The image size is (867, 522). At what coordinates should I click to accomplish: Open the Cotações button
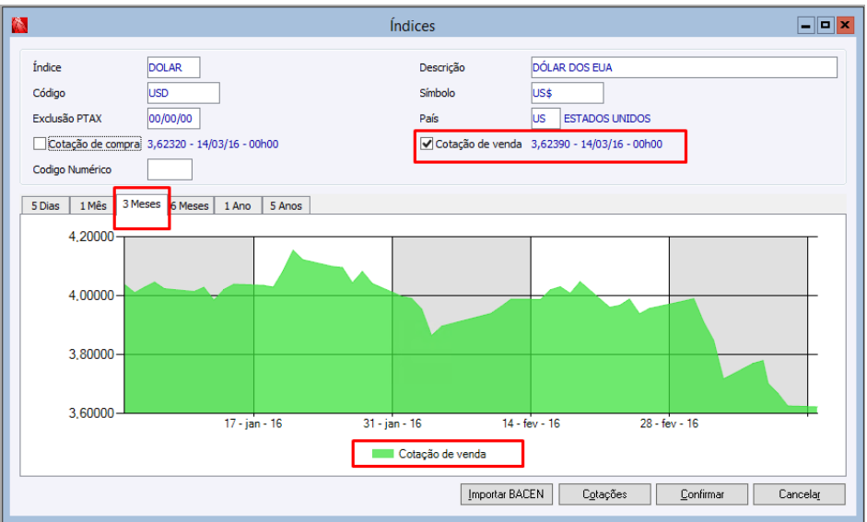[604, 493]
